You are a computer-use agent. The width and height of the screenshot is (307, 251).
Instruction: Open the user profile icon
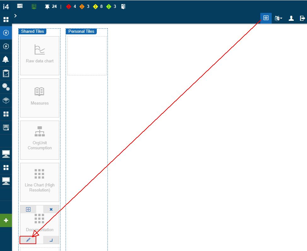(x=291, y=18)
